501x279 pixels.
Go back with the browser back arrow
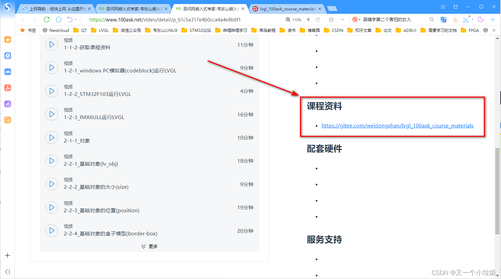point(23,19)
